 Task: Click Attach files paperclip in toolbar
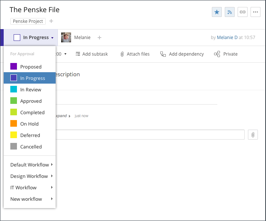click(x=122, y=54)
